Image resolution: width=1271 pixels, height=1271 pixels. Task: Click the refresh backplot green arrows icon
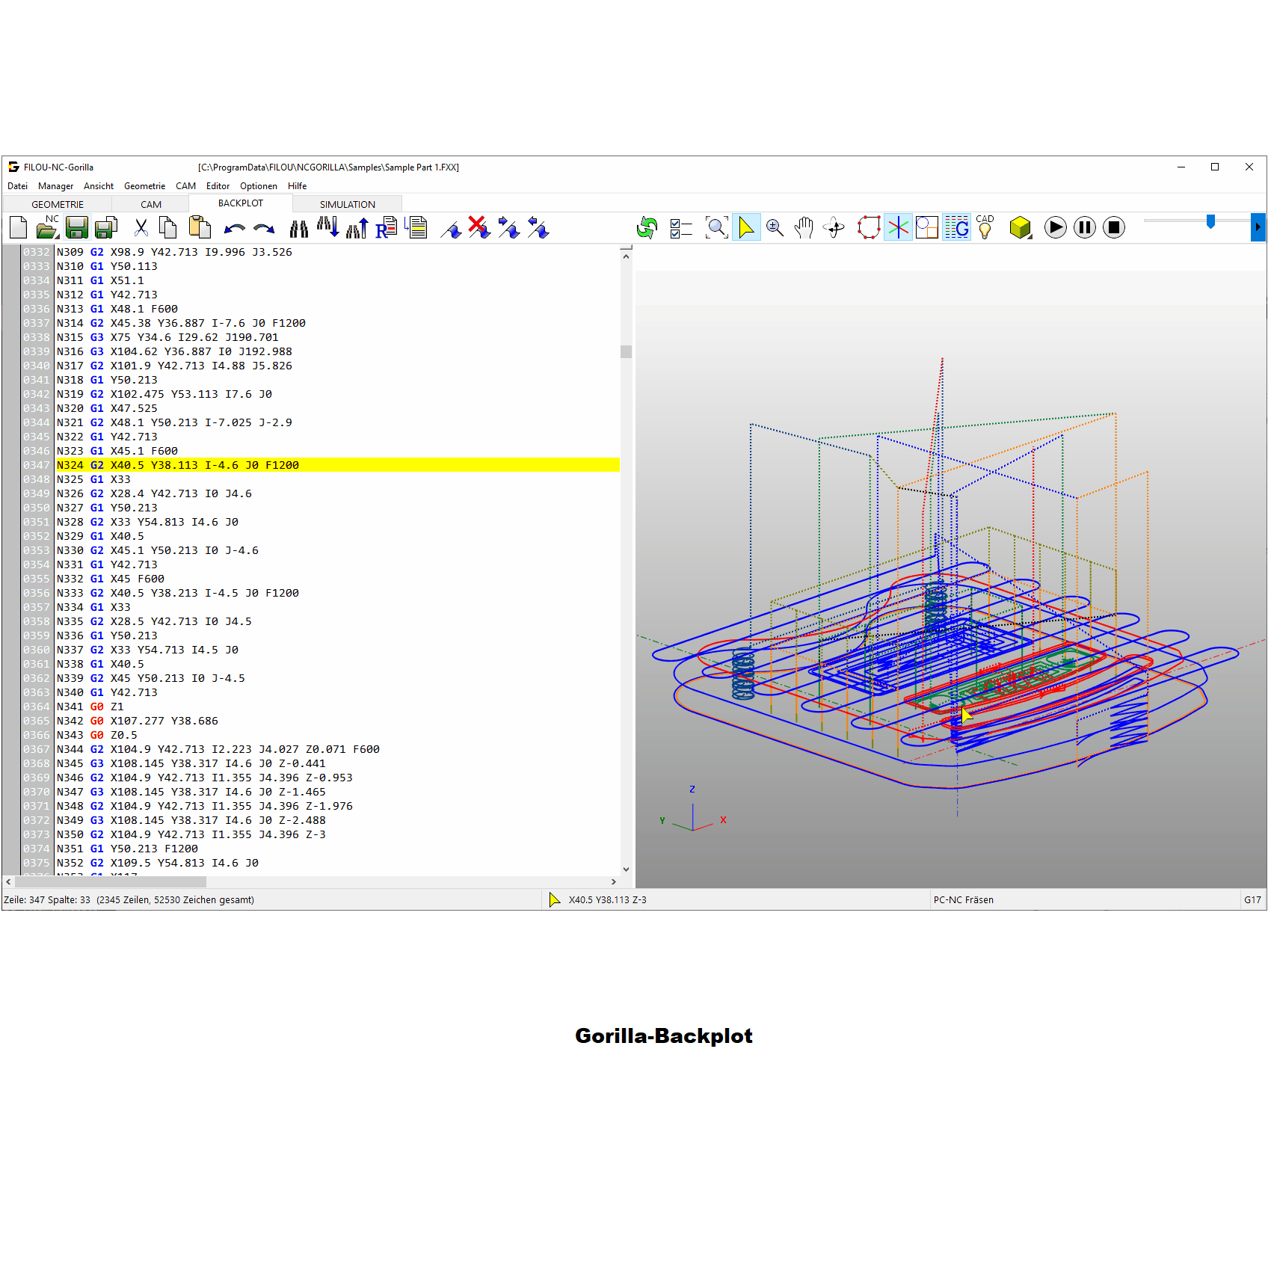[x=647, y=228]
